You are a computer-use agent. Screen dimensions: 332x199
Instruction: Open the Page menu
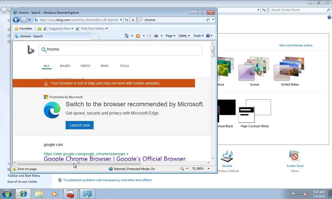click(x=170, y=36)
